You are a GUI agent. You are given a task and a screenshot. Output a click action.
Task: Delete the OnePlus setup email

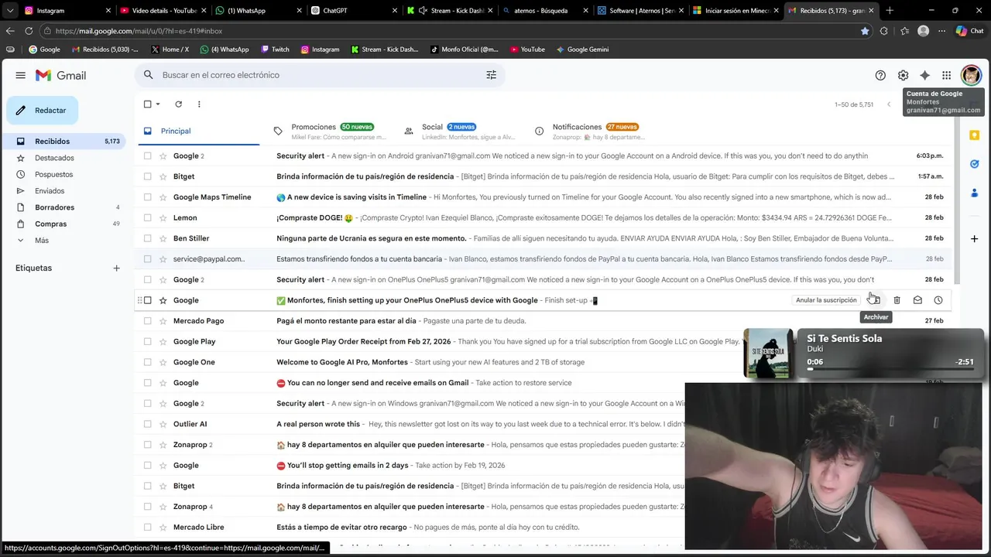click(897, 300)
